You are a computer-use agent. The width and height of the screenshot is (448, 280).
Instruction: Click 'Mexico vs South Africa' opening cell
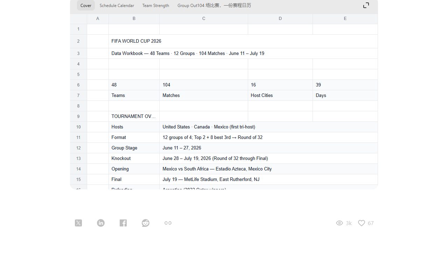(268, 169)
